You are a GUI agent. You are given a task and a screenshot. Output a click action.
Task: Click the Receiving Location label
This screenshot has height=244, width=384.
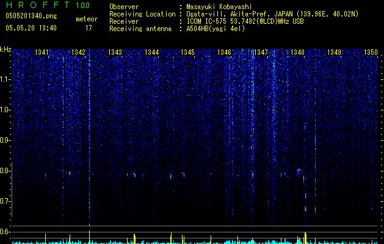142,14
